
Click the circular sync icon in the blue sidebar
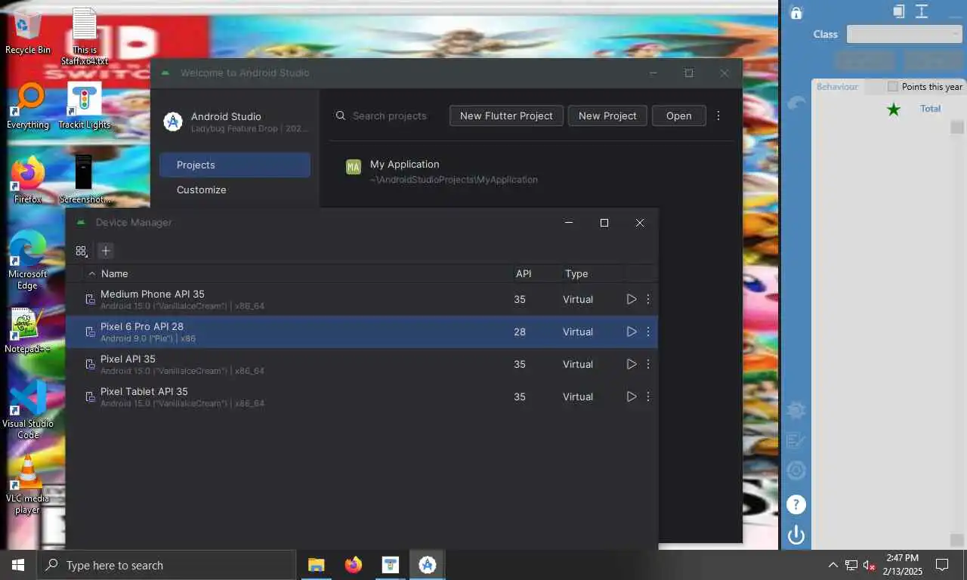[796, 471]
